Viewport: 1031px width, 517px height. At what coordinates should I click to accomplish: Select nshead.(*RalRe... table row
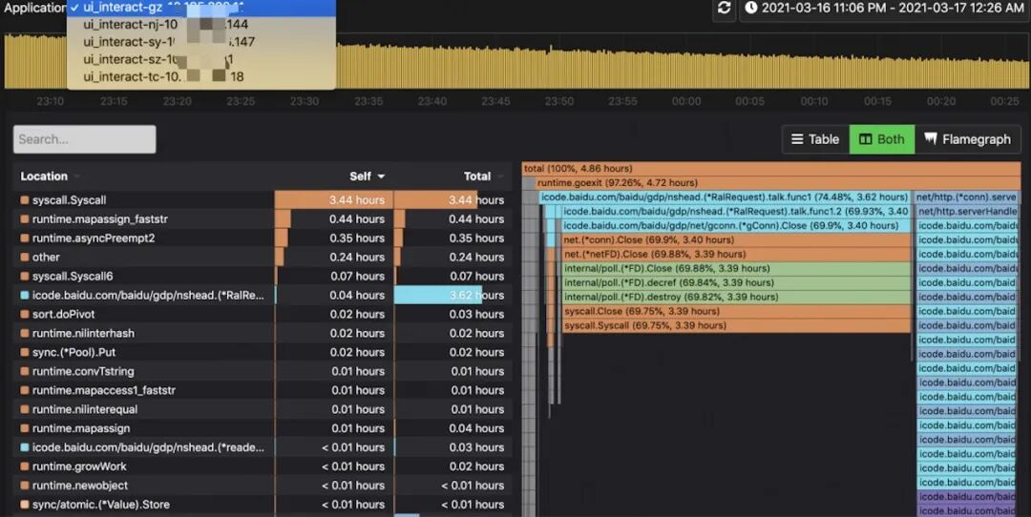(263, 295)
